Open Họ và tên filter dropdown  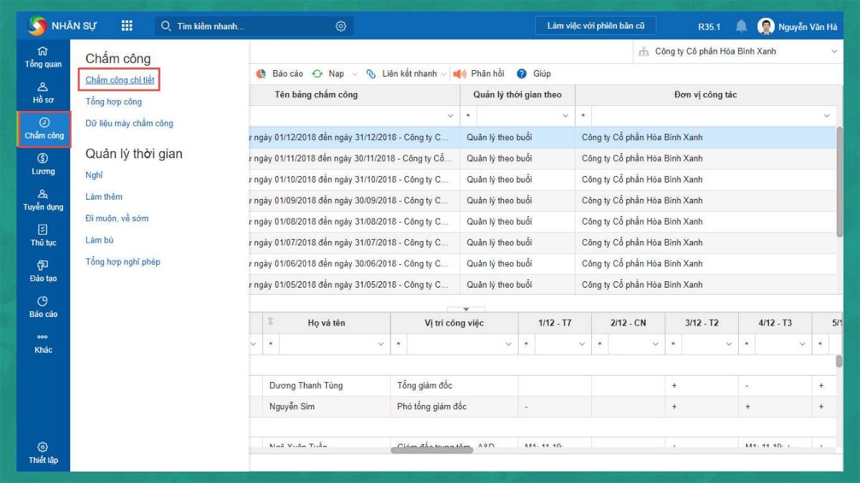coord(381,344)
